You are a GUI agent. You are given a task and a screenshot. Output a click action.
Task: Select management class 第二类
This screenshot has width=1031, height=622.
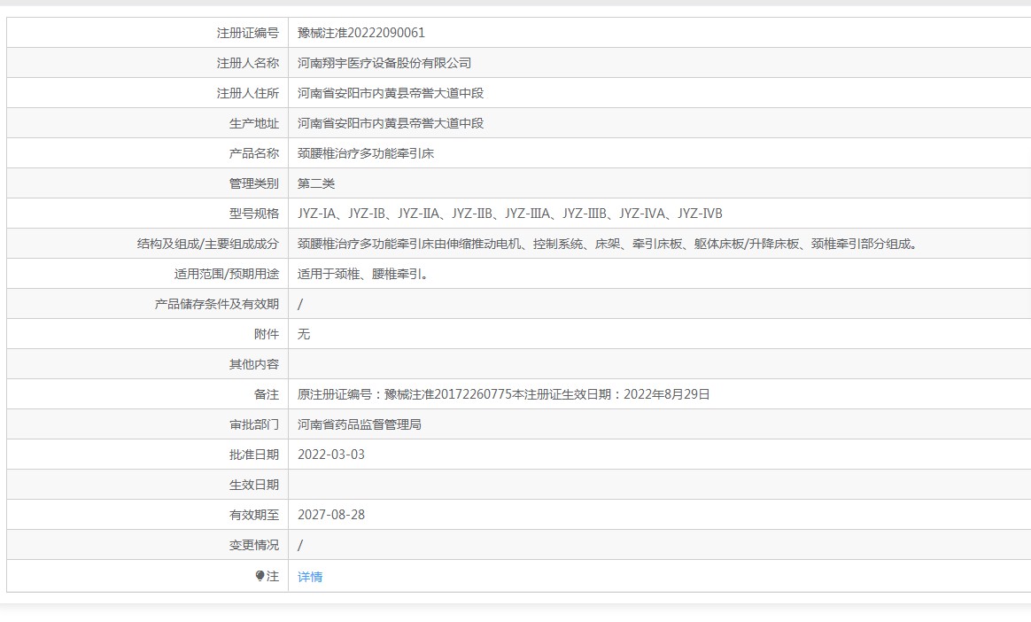coord(316,183)
